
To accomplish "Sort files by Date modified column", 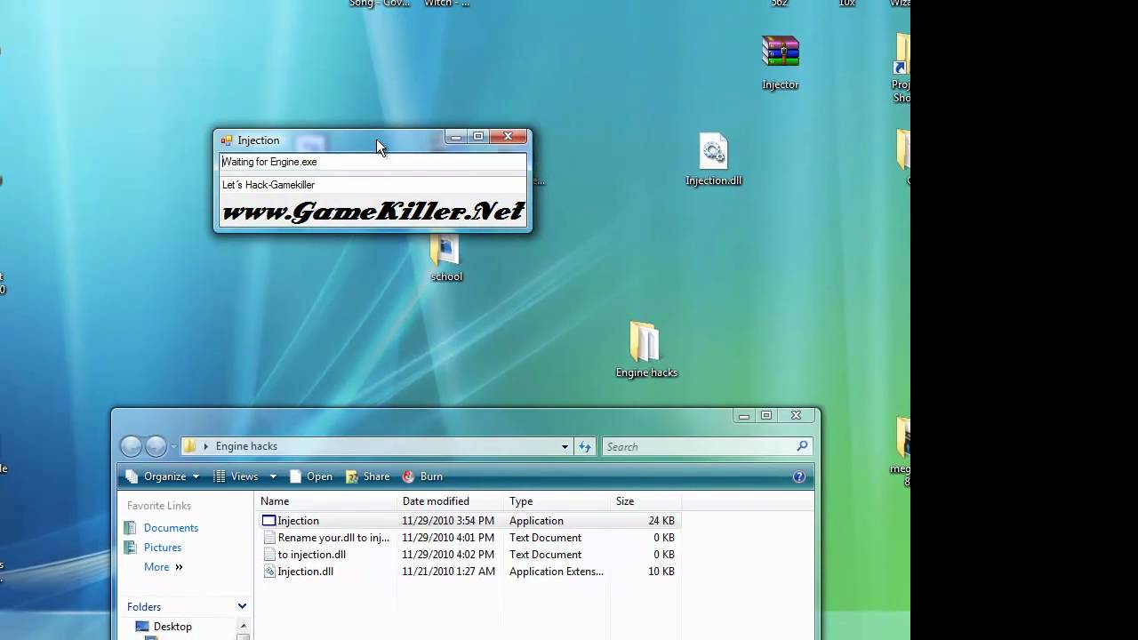I will pyautogui.click(x=436, y=501).
